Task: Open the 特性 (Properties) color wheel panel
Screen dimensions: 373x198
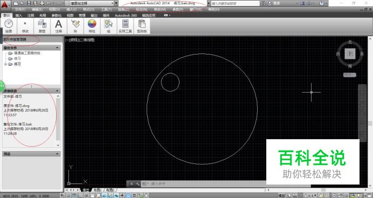Action: tap(92, 26)
